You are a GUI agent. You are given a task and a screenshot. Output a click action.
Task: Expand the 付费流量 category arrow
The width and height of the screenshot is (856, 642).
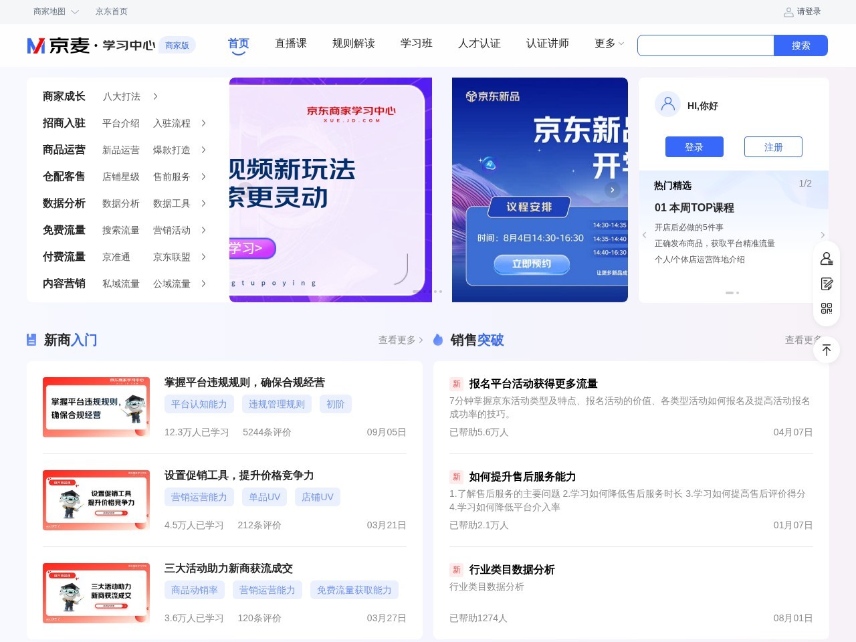tap(203, 257)
